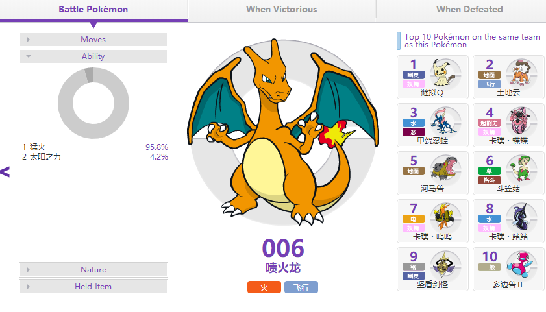Click the Charizard artwork

(283, 132)
